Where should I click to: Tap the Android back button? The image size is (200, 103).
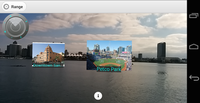pos(194,78)
